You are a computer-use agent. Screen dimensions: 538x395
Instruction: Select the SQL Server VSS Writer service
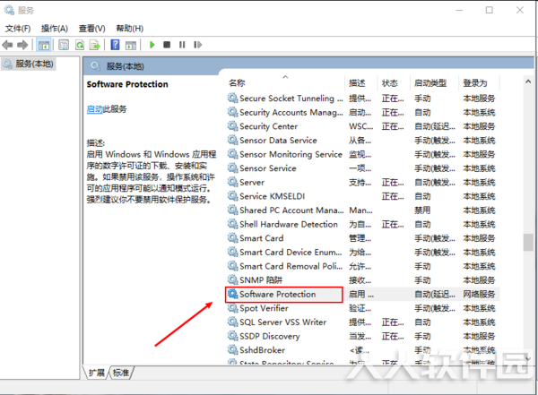point(362,322)
